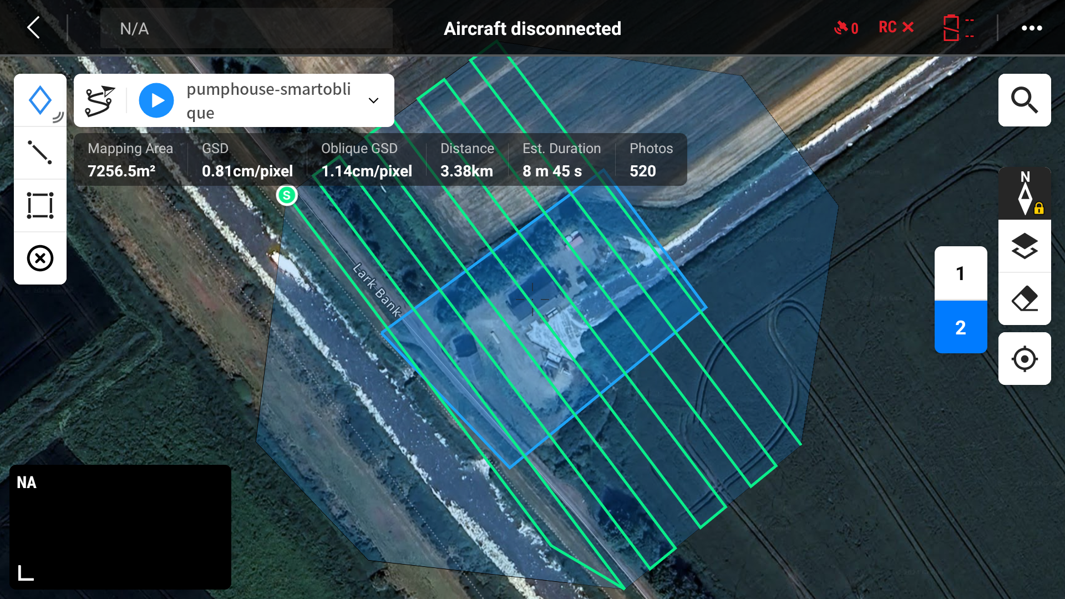This screenshot has height=599, width=1065.
Task: Click the circled X clear tool
Action: [x=40, y=258]
